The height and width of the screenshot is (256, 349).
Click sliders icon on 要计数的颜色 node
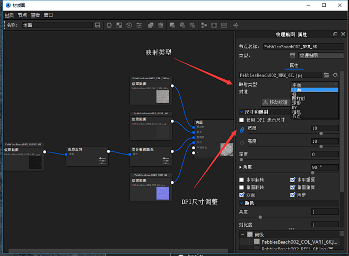(166, 160)
